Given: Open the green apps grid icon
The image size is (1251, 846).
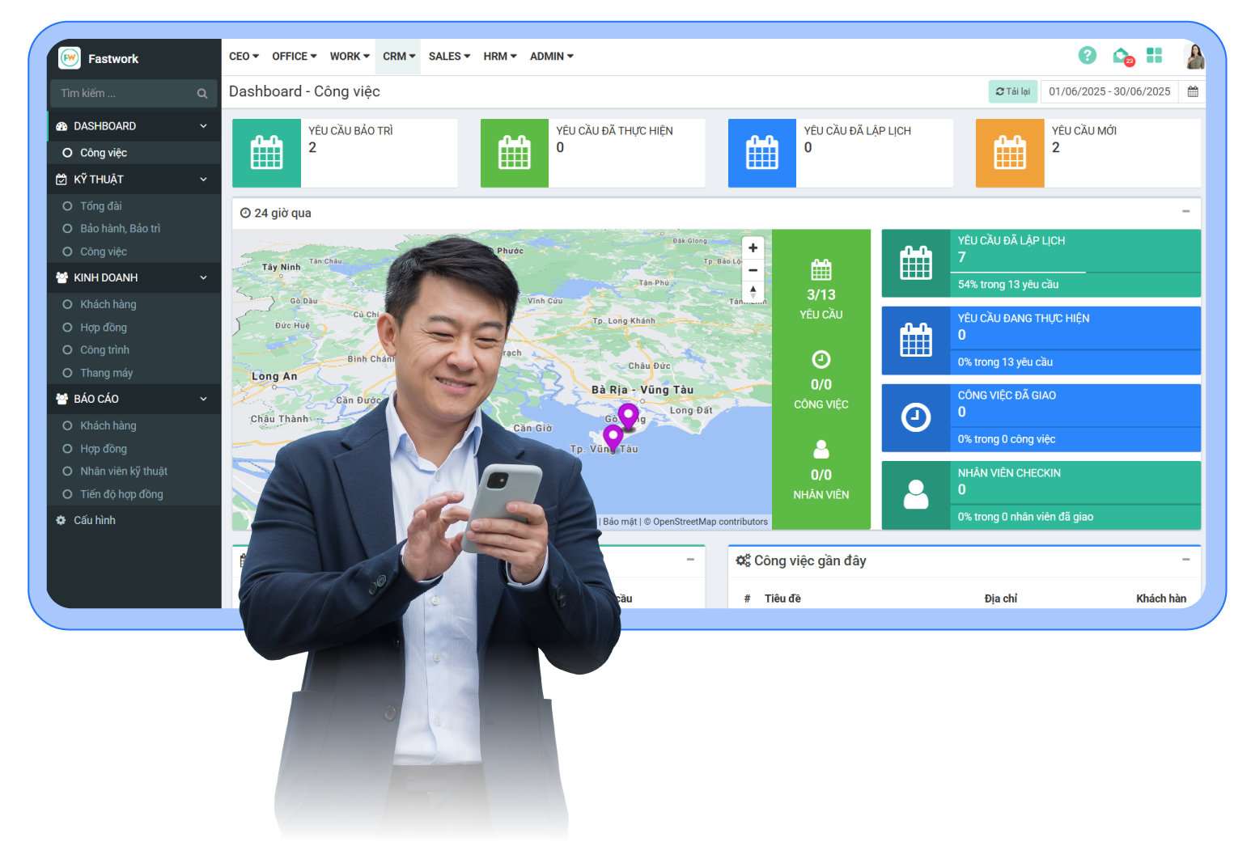Looking at the screenshot, I should (1154, 55).
